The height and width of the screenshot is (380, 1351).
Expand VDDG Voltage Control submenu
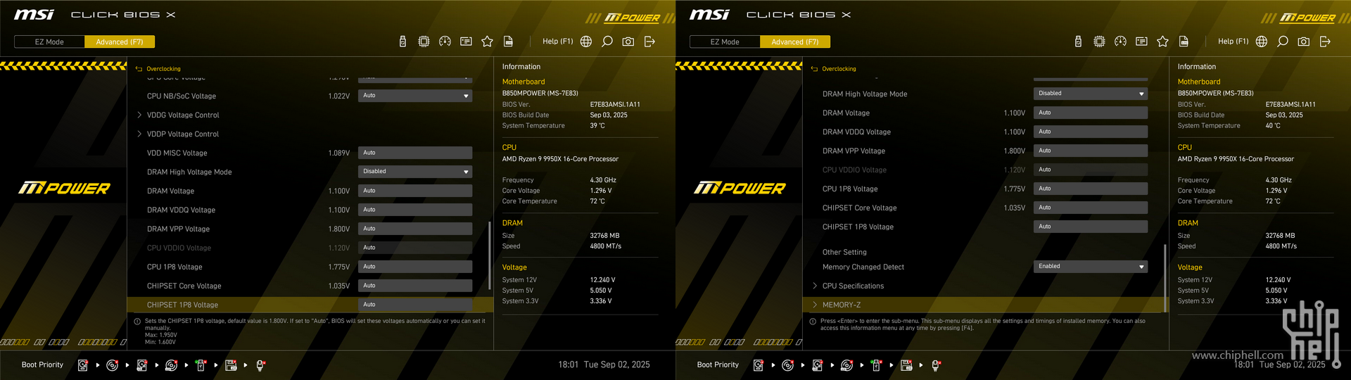(183, 115)
